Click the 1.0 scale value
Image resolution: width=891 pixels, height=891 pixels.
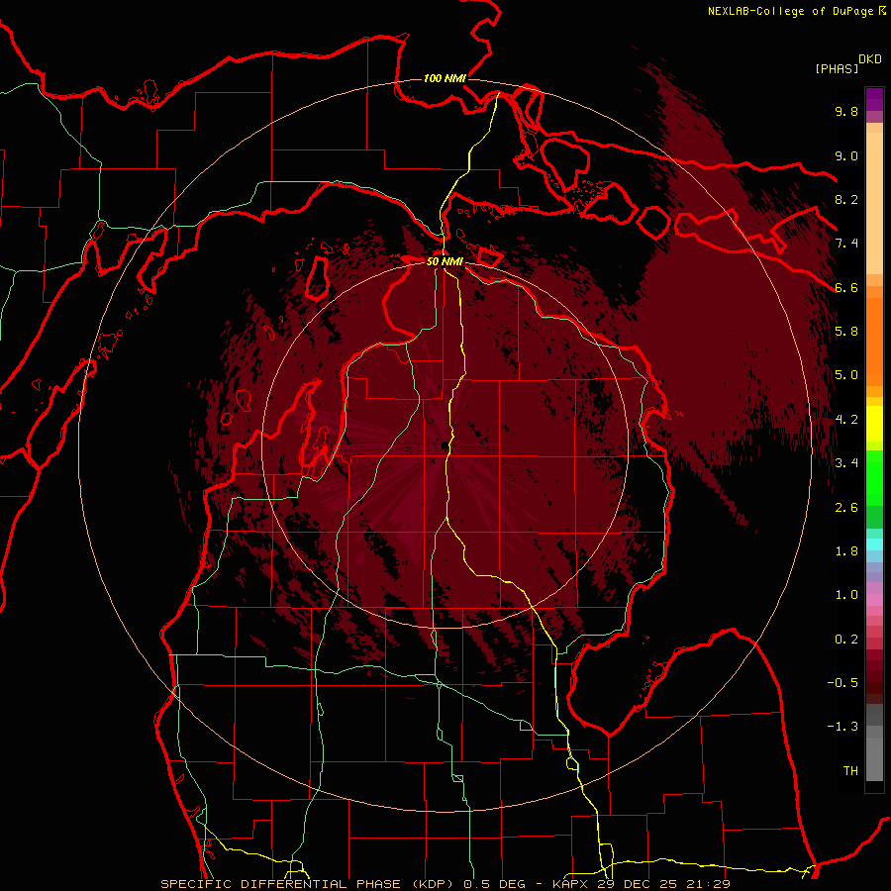846,595
